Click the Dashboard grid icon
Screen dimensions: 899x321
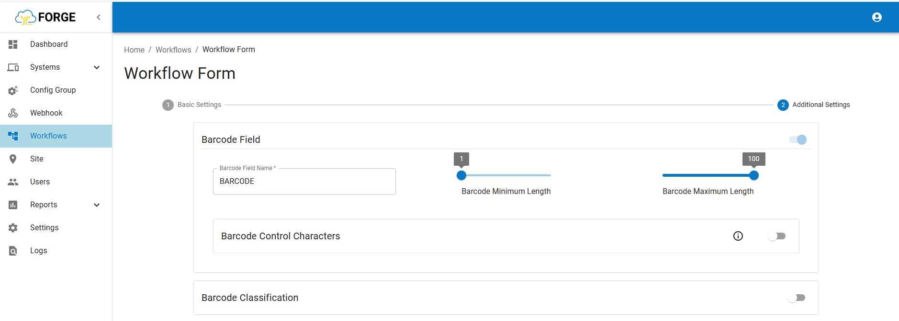coord(13,44)
